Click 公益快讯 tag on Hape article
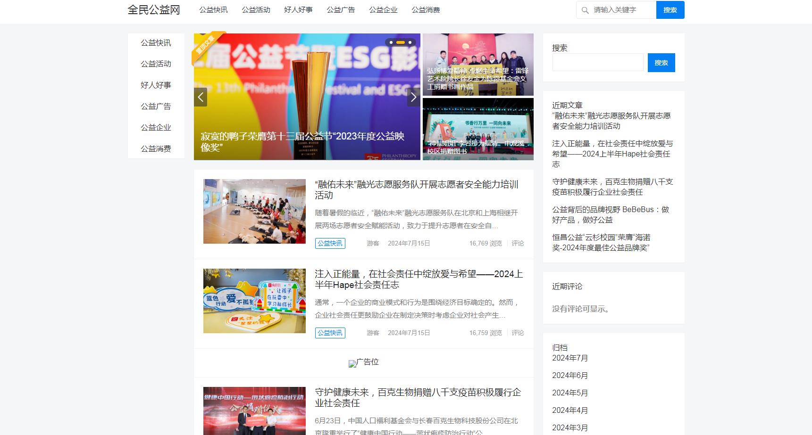This screenshot has width=812, height=435. point(330,333)
